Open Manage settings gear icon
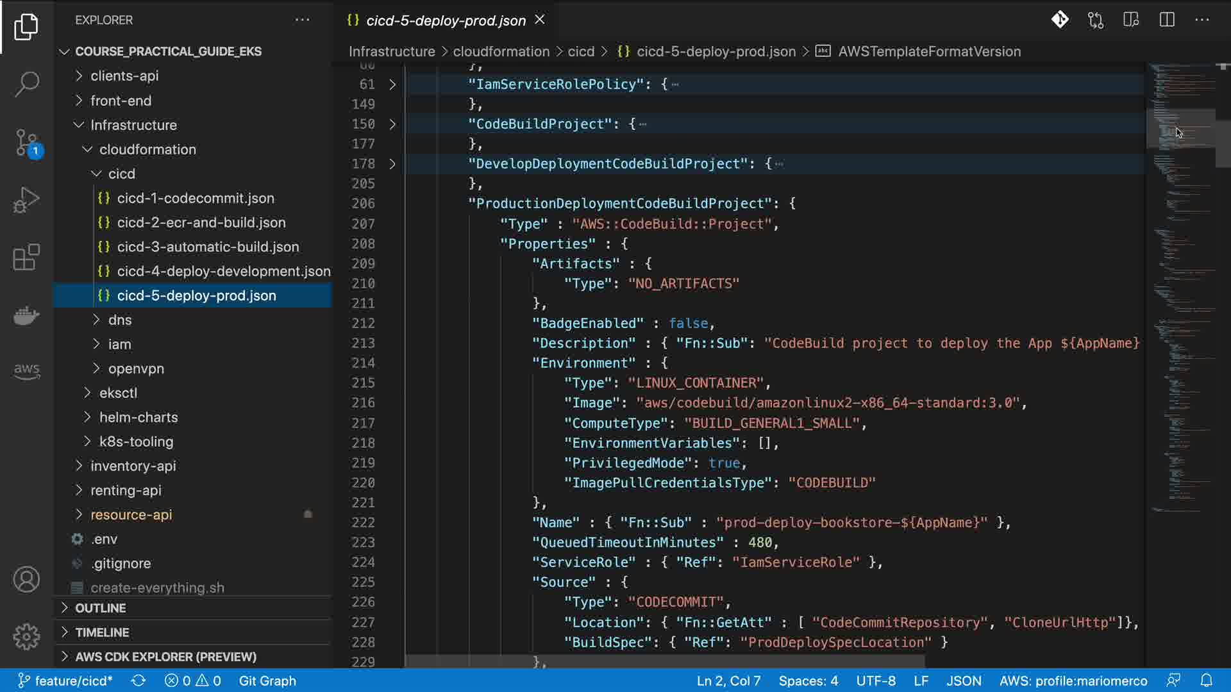The height and width of the screenshot is (692, 1231). click(26, 636)
